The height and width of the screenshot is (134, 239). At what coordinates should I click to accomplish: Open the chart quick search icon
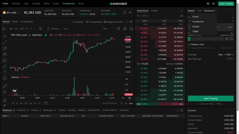click(118, 29)
